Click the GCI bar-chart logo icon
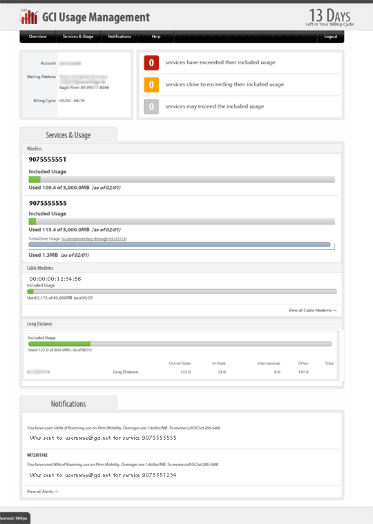373x524 pixels. (29, 17)
